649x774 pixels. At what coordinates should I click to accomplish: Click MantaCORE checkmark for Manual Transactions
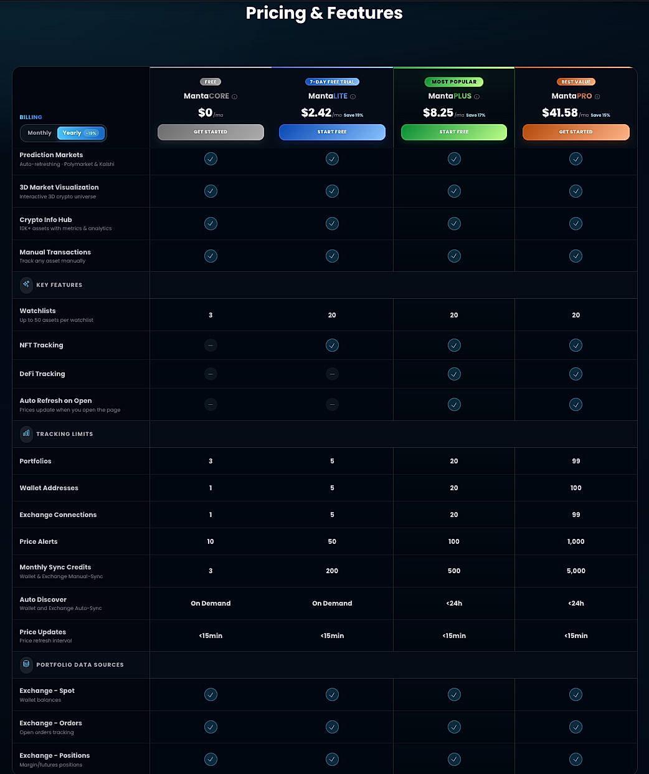(x=211, y=256)
